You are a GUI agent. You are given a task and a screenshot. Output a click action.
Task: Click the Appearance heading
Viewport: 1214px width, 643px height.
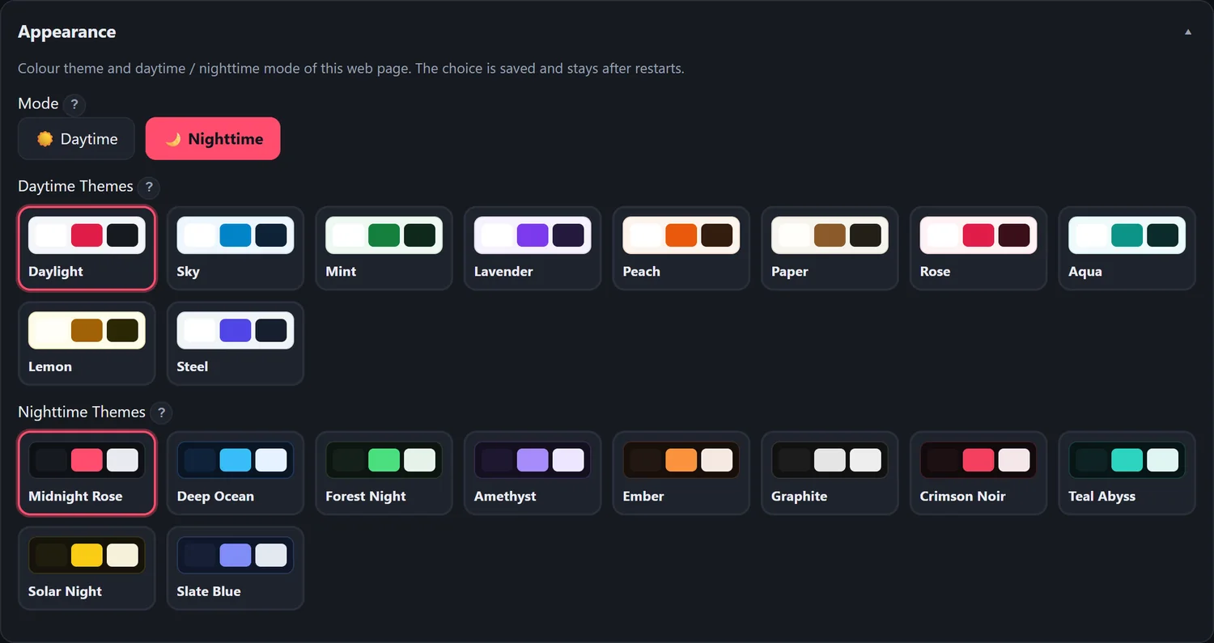click(x=67, y=32)
